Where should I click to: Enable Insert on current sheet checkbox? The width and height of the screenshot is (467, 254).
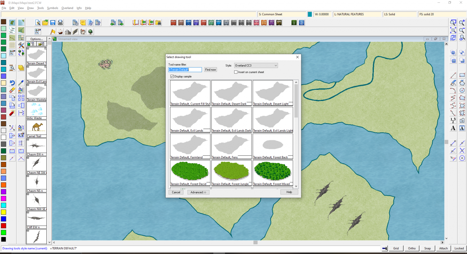point(236,72)
